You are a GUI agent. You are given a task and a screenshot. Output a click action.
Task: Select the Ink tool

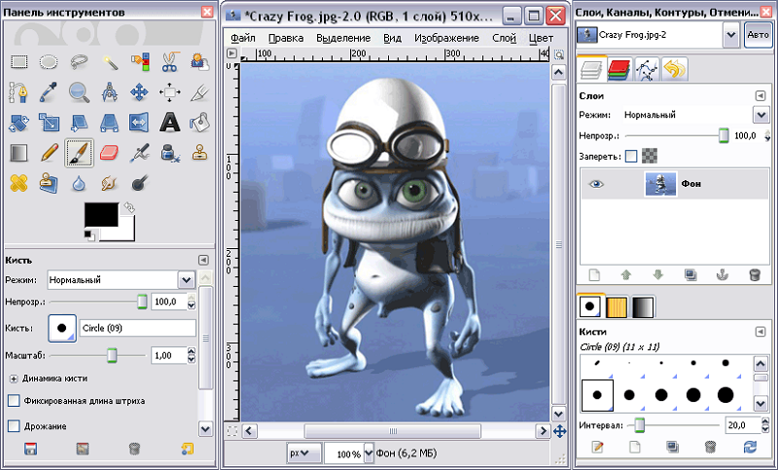[169, 153]
